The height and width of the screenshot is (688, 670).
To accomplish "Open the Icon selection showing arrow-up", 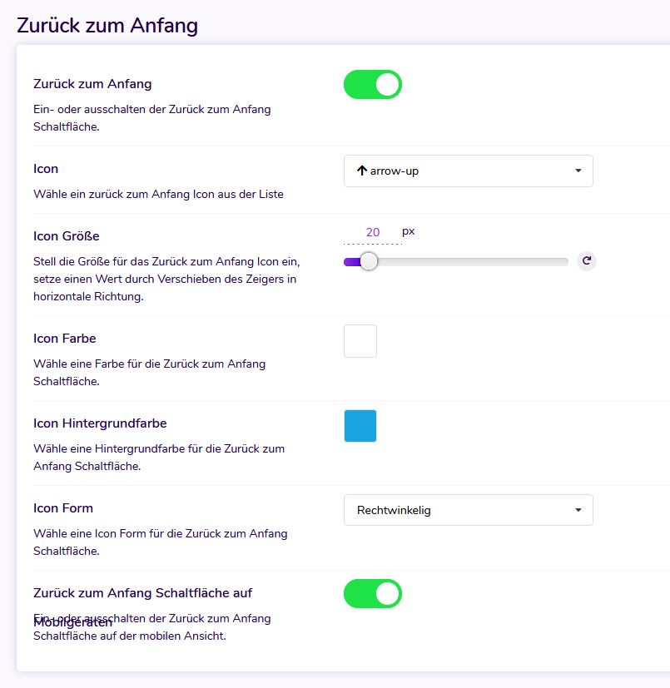I will click(468, 171).
